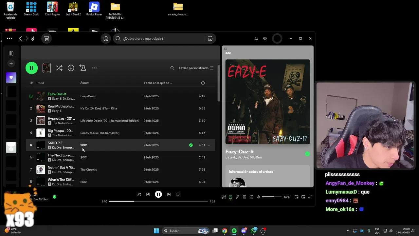The width and height of the screenshot is (419, 236).
Task: Open the friend activity icon
Action: tap(265, 38)
